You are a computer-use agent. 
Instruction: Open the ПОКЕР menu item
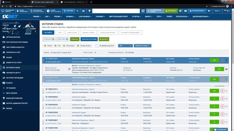pyautogui.click(x=169, y=16)
